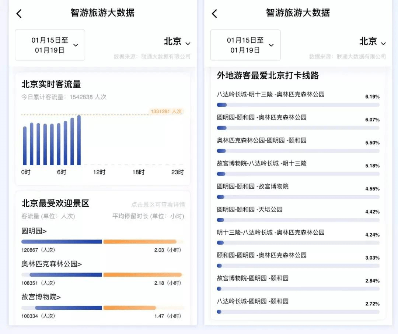Click the blue visitor-flow bar for 圆明园

pos(62,242)
